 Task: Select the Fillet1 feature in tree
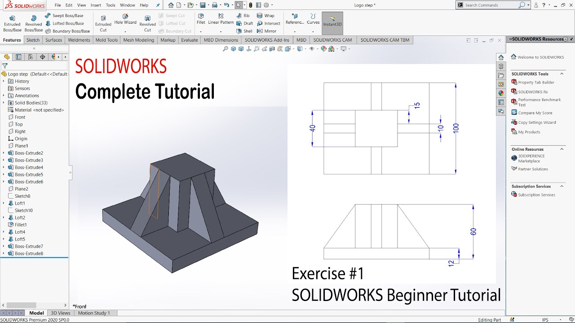point(18,225)
